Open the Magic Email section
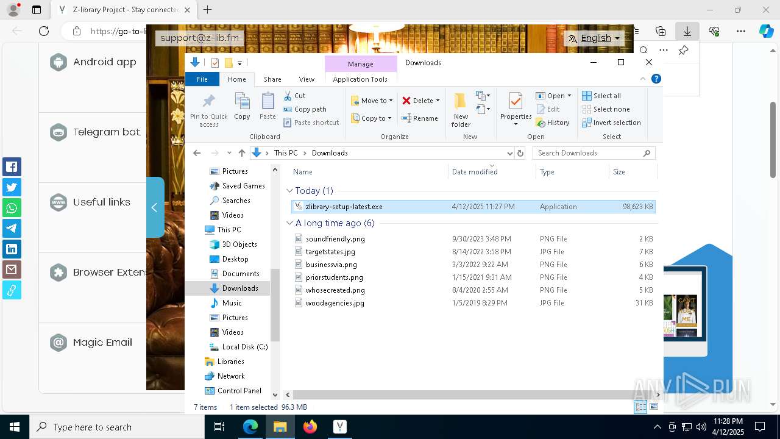780x439 pixels. click(91, 343)
